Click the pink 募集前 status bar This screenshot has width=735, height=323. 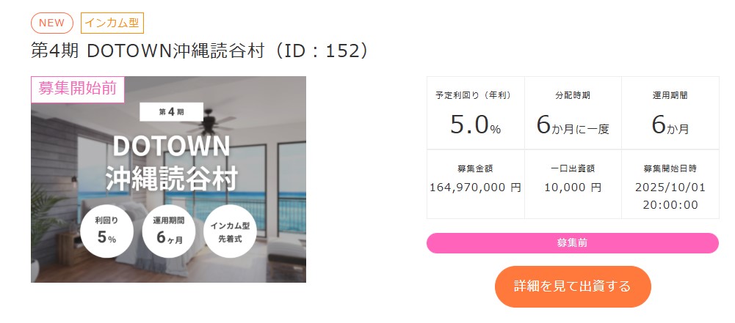pos(572,243)
